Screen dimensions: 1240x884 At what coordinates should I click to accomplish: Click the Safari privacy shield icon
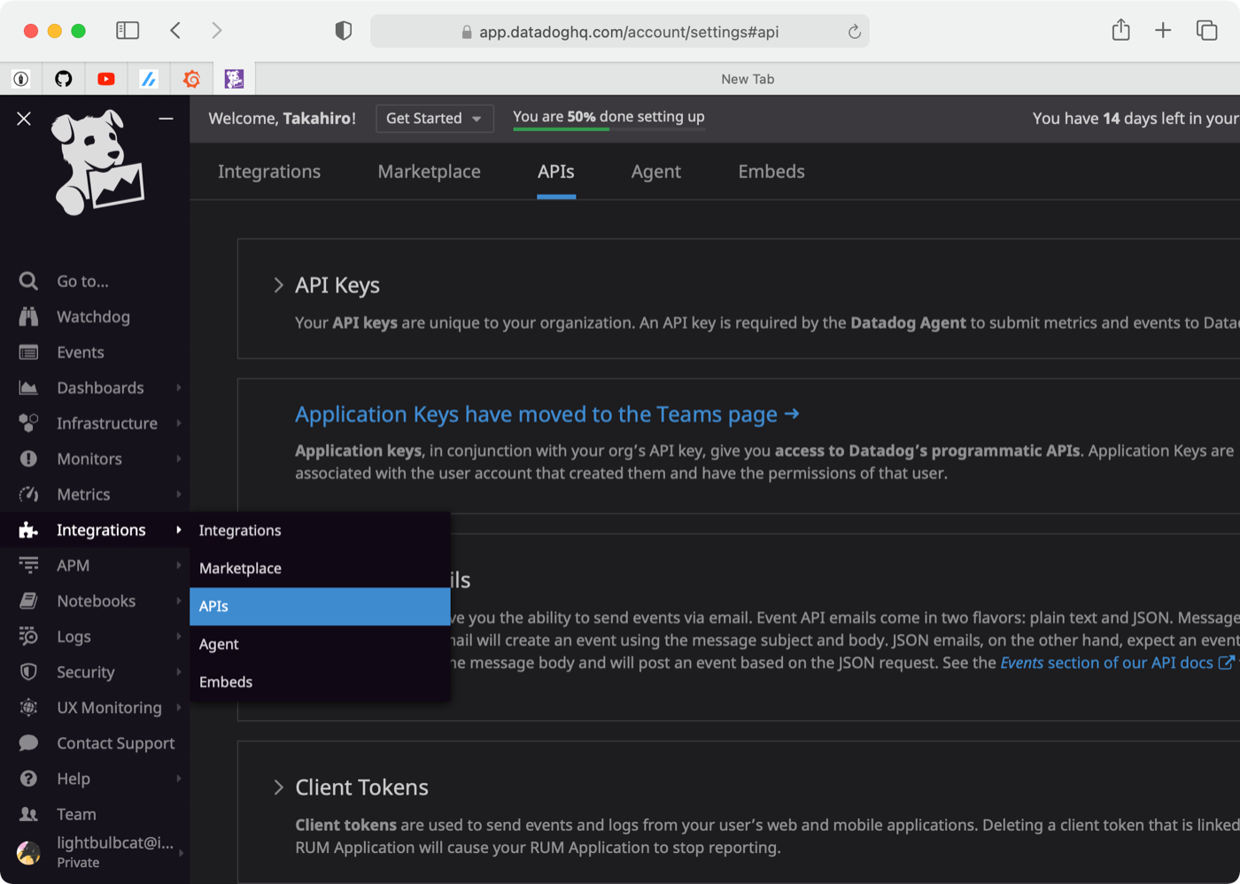click(344, 31)
